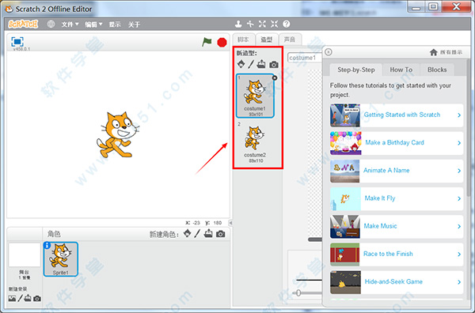This screenshot has height=313, width=475.
Task: Select the Grow sprite tool
Action: click(262, 24)
